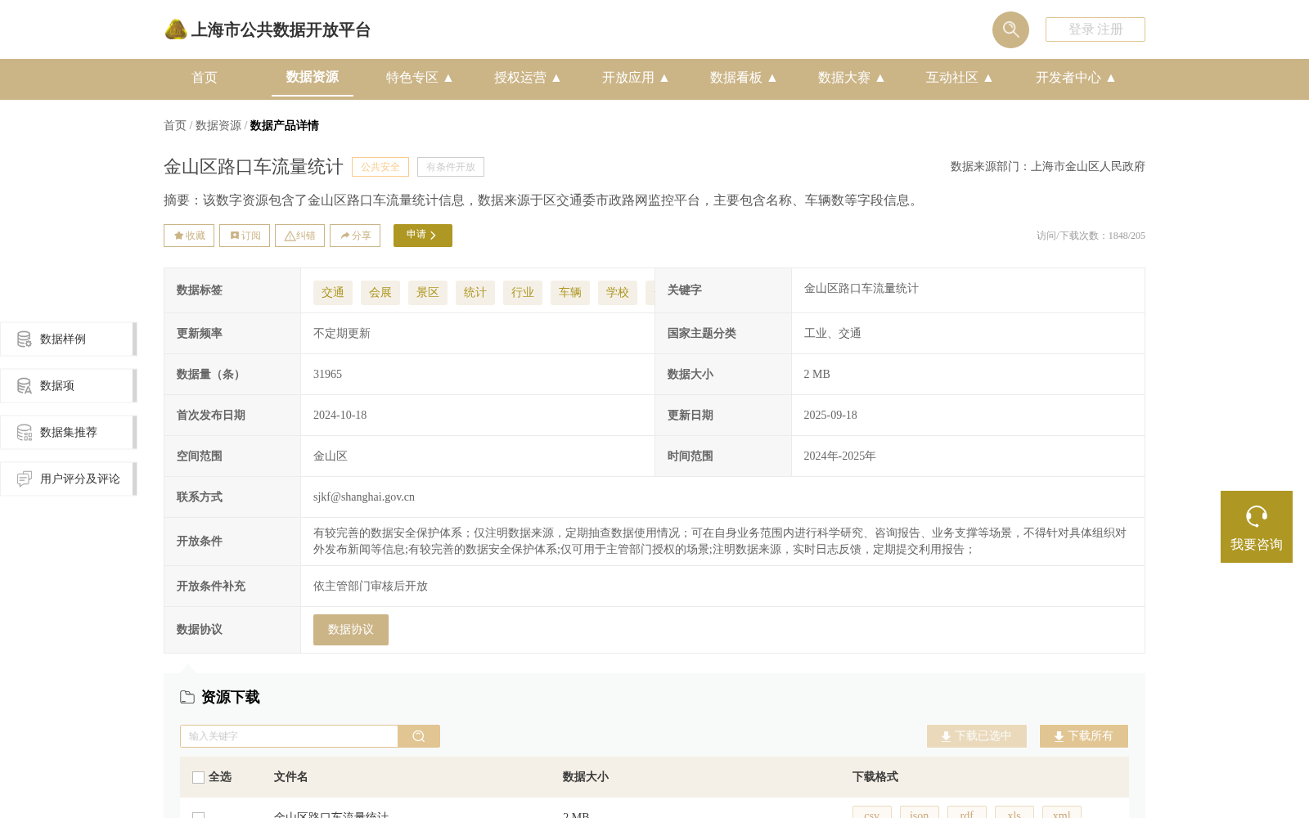Click the 车辆 data tag
This screenshot has width=1309, height=818.
pos(570,293)
